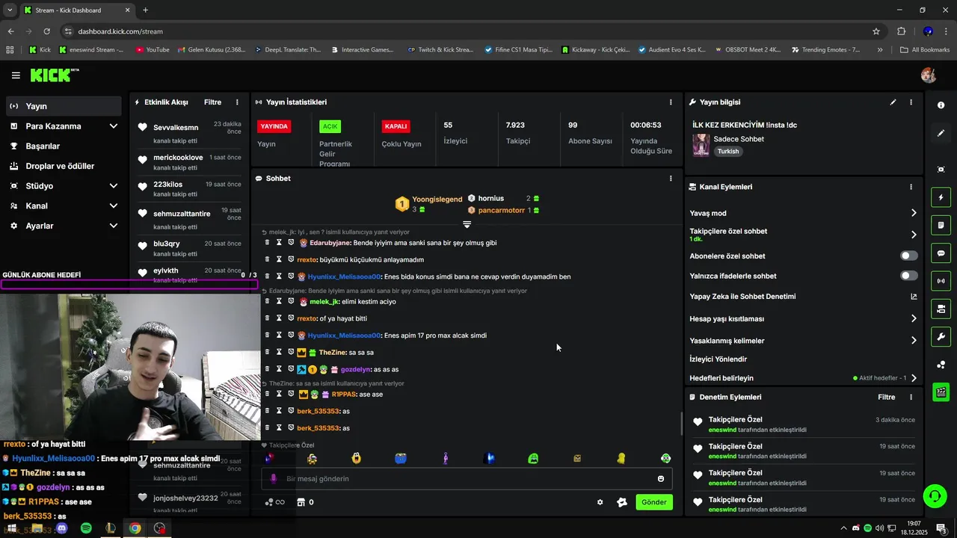Click the ban icon beside TheZine: sa sa sa
Image resolution: width=957 pixels, height=538 pixels.
[x=291, y=352]
